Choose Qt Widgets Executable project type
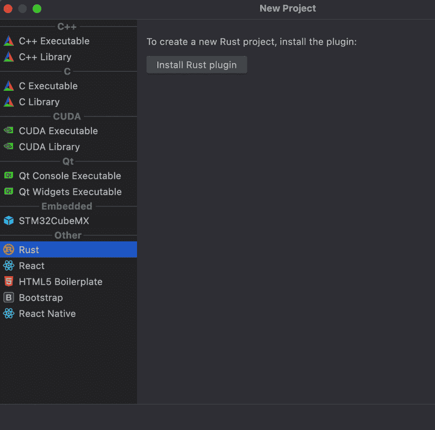 pyautogui.click(x=69, y=192)
